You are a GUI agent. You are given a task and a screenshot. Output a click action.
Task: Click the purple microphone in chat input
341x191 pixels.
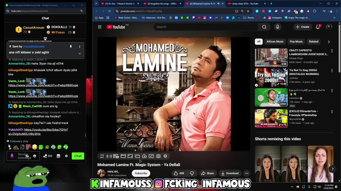click(12, 156)
